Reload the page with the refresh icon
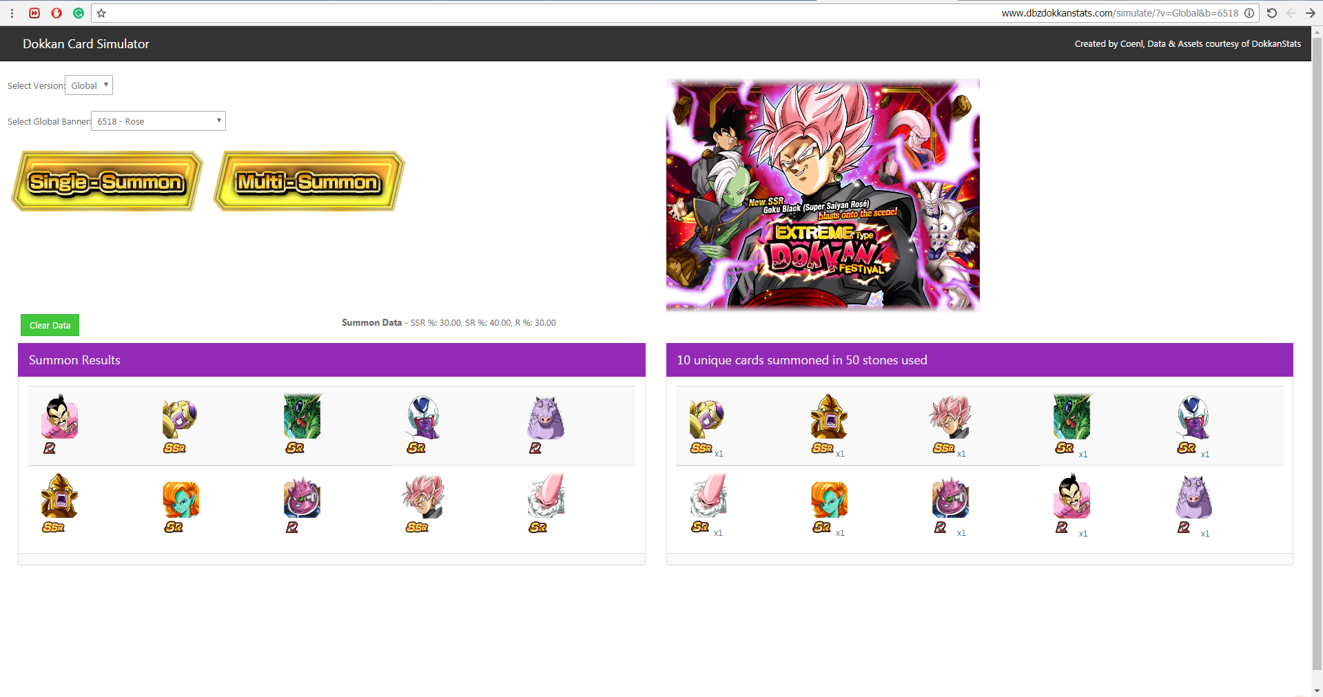The width and height of the screenshot is (1323, 697). 1272,13
